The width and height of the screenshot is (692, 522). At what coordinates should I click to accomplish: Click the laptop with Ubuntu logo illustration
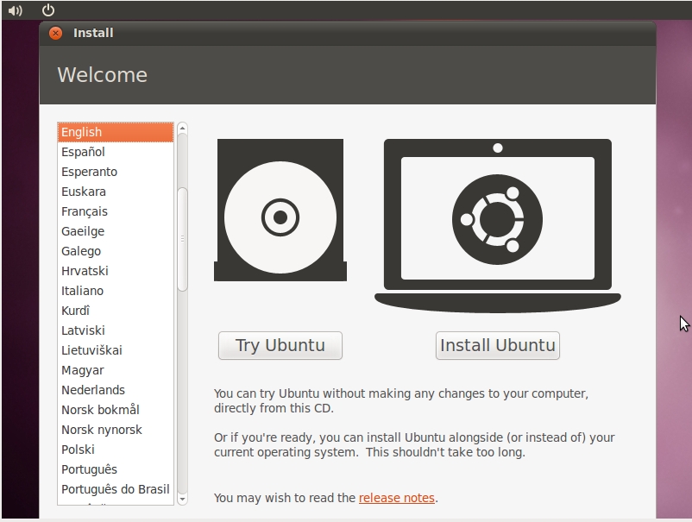(x=498, y=226)
